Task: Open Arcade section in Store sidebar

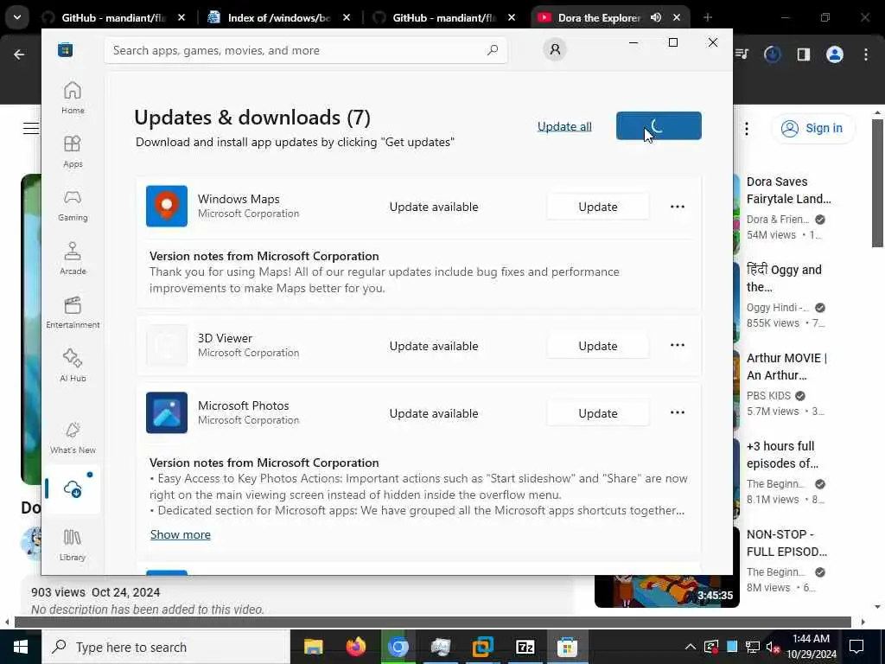Action: 73,259
